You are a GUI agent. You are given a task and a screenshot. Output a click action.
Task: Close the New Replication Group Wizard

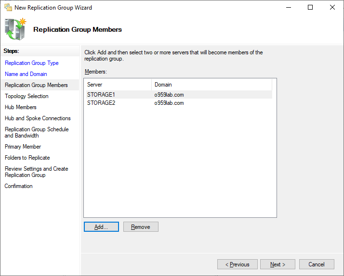[x=332, y=7]
